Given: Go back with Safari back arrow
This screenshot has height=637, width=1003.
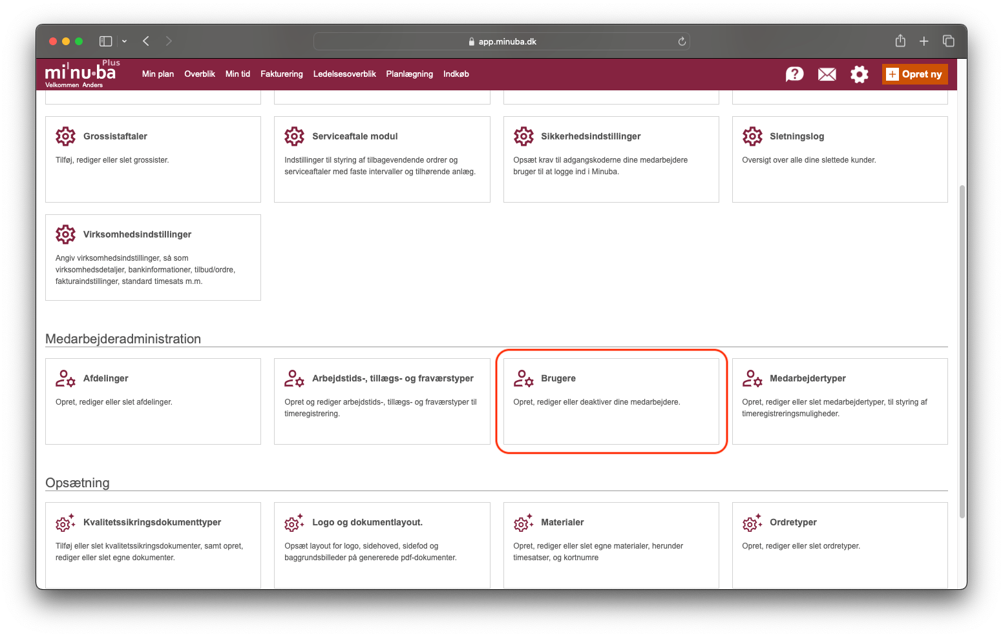Looking at the screenshot, I should click(x=146, y=41).
